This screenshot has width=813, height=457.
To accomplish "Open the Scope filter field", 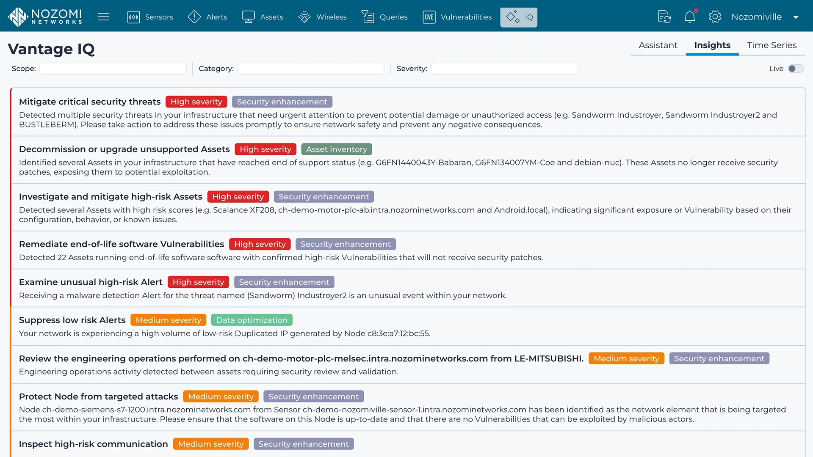I will [x=113, y=69].
